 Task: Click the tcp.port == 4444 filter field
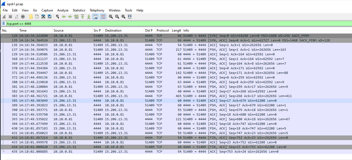click(x=163, y=24)
